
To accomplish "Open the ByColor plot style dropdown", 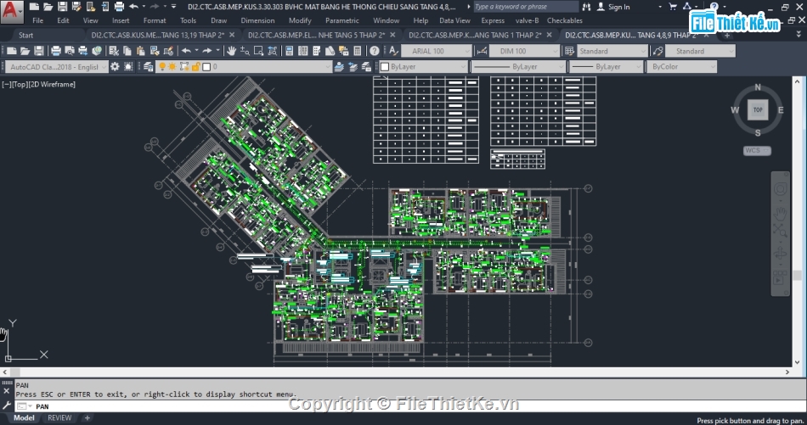I will click(713, 66).
